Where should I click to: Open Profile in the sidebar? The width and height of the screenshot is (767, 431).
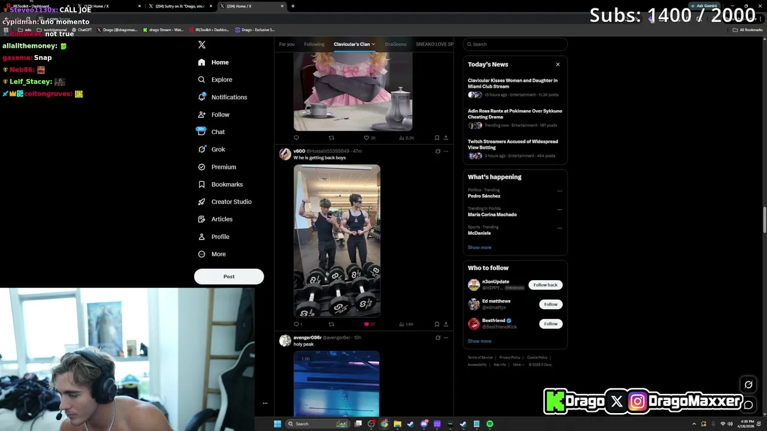213,236
